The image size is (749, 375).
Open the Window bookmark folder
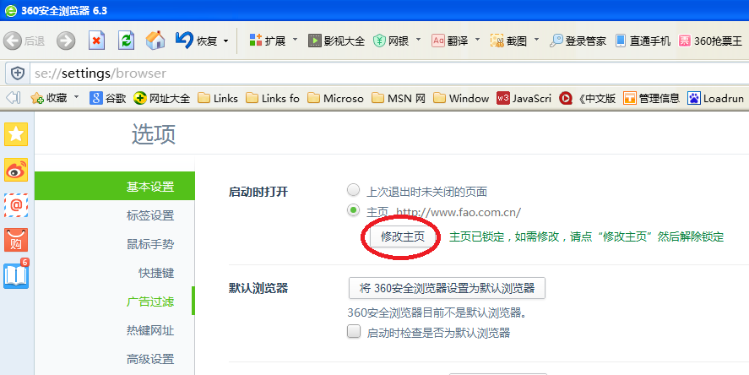(461, 99)
